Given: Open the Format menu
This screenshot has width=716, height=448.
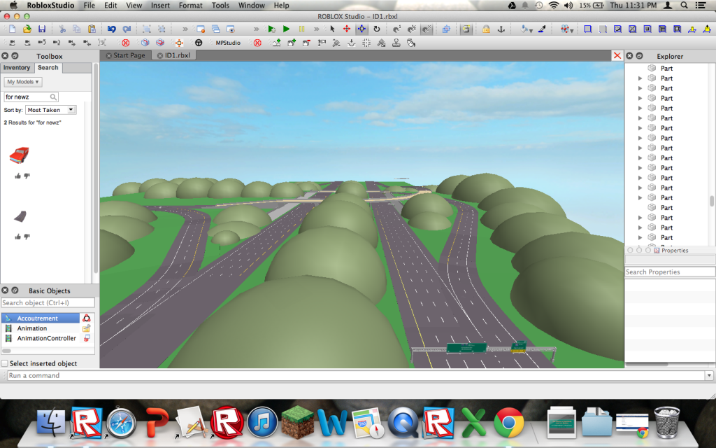Looking at the screenshot, I should [190, 5].
